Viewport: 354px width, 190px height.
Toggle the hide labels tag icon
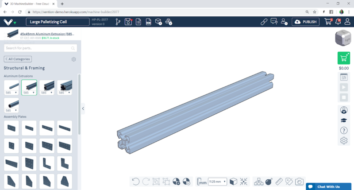(x=289, y=182)
